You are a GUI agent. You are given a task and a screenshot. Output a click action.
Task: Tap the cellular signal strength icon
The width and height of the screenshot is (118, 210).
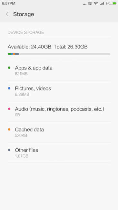pos(102,4)
